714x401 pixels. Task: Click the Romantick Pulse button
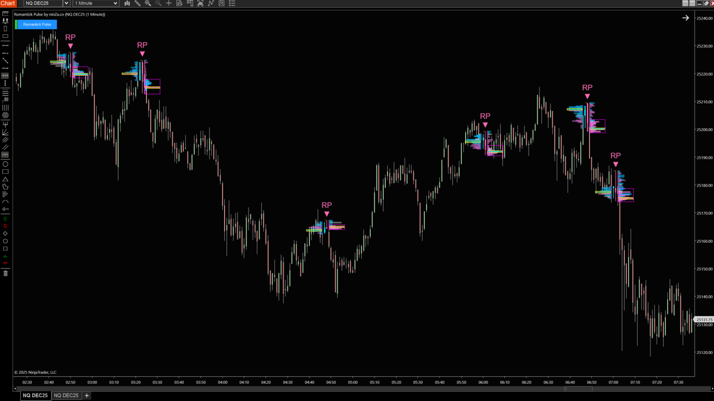coord(36,24)
